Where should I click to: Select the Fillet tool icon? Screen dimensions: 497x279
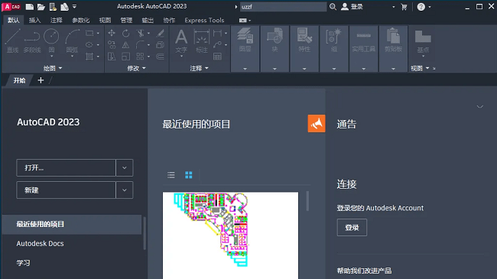(x=140, y=44)
